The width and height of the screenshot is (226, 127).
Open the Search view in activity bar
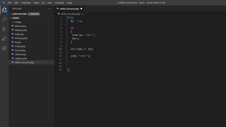4,19
